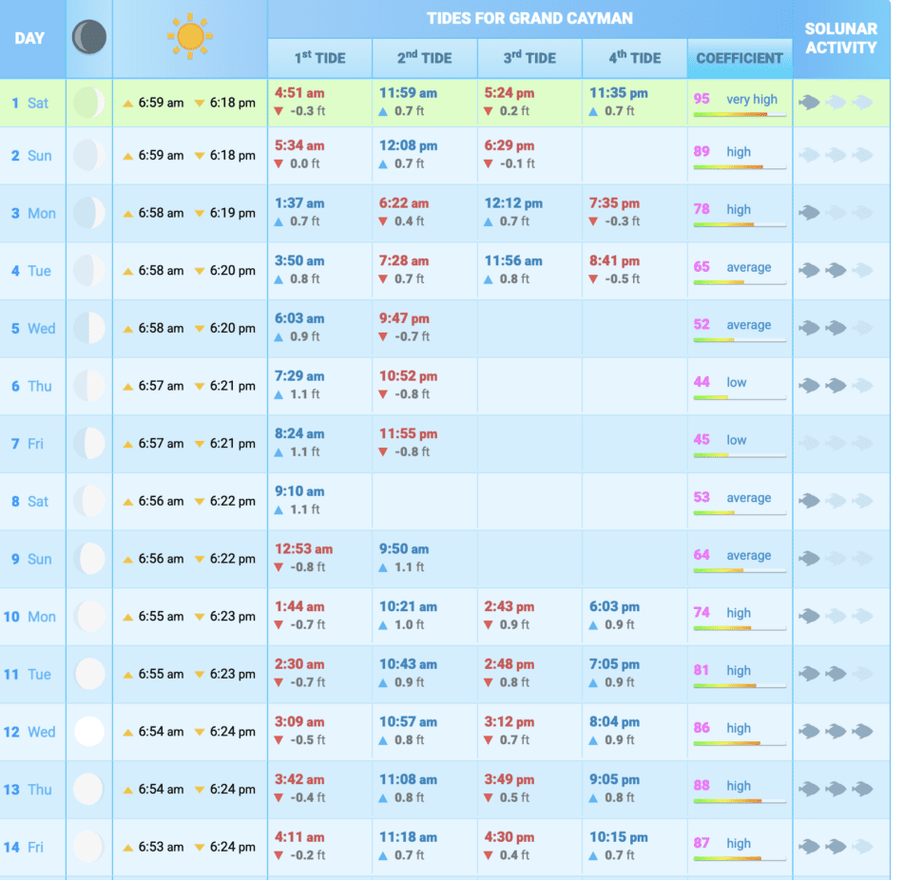This screenshot has height=880, width=903.
Task: Click the moon phase icon for 5 Wed
Action: point(89,329)
